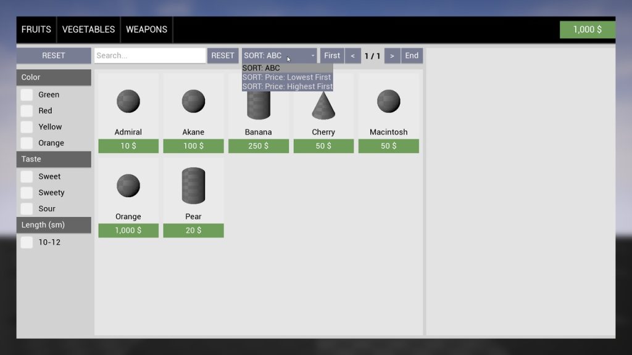Open the SORT: ABC dropdown
The width and height of the screenshot is (632, 355).
coord(280,55)
